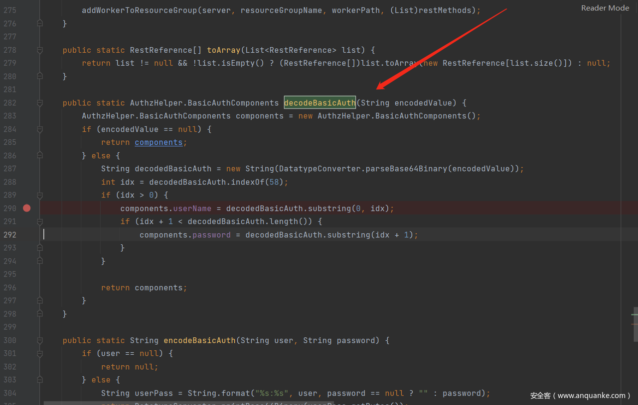Collapse the decodeBasicAuth method at line 282
The image size is (638, 405).
[x=40, y=103]
